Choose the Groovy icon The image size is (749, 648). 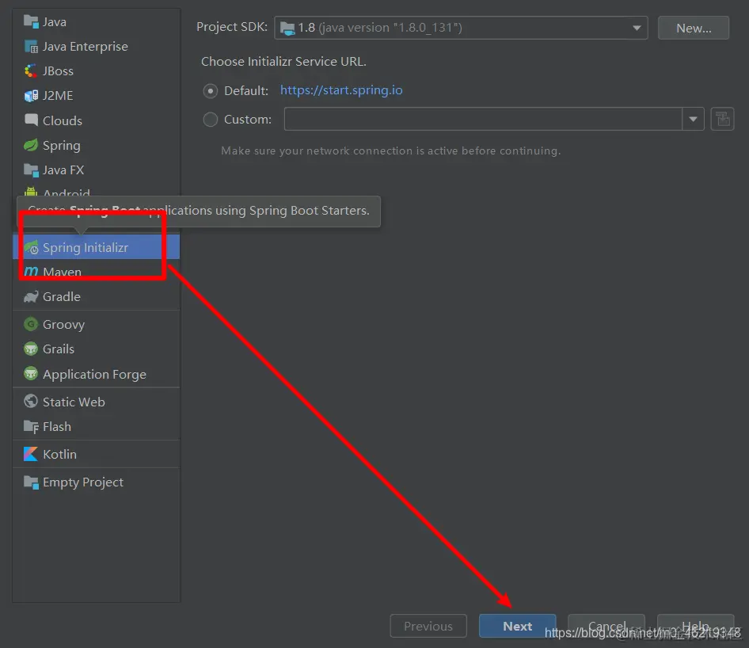(x=31, y=325)
